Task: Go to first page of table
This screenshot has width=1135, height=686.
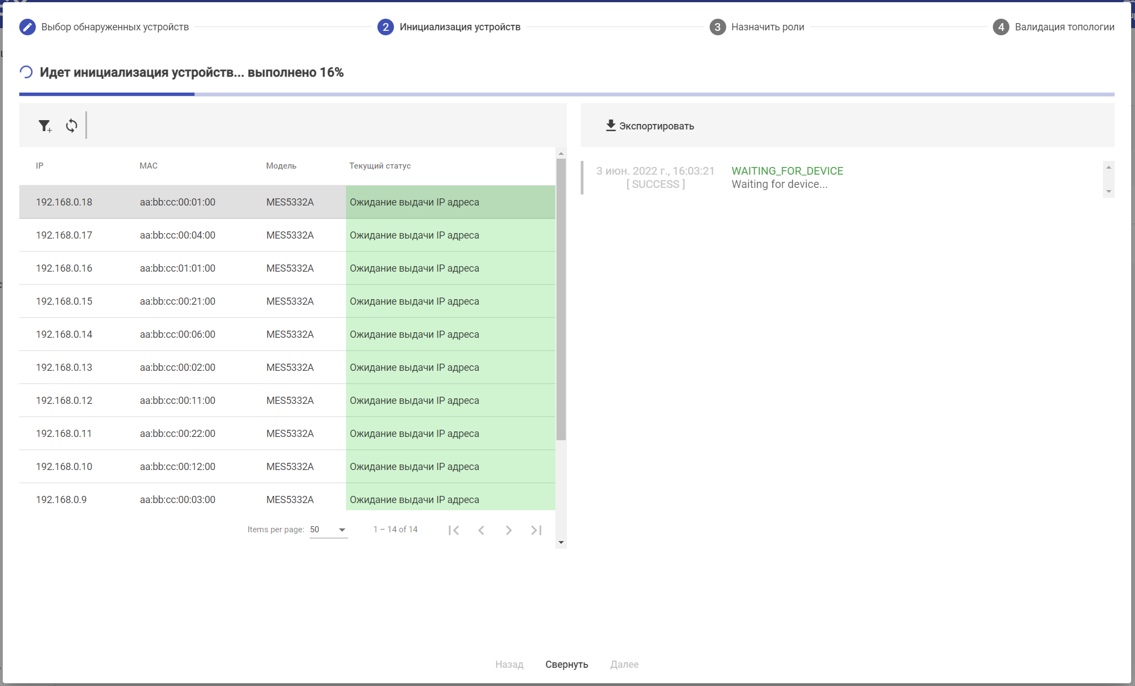Action: 454,530
